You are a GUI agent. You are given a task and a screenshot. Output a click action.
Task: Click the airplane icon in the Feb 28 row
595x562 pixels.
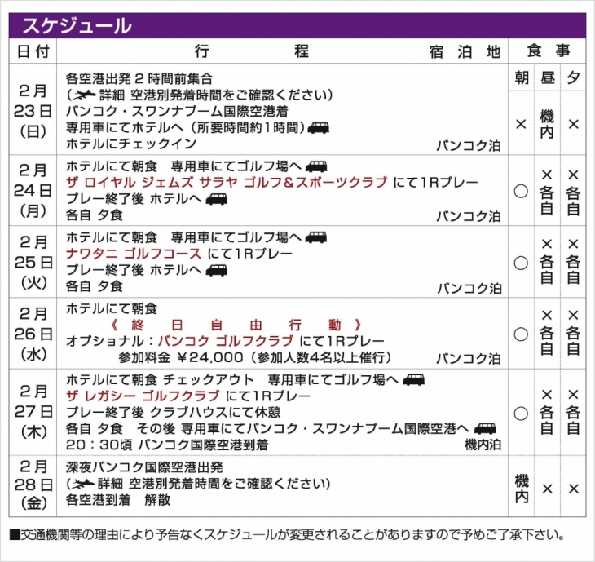(83, 484)
